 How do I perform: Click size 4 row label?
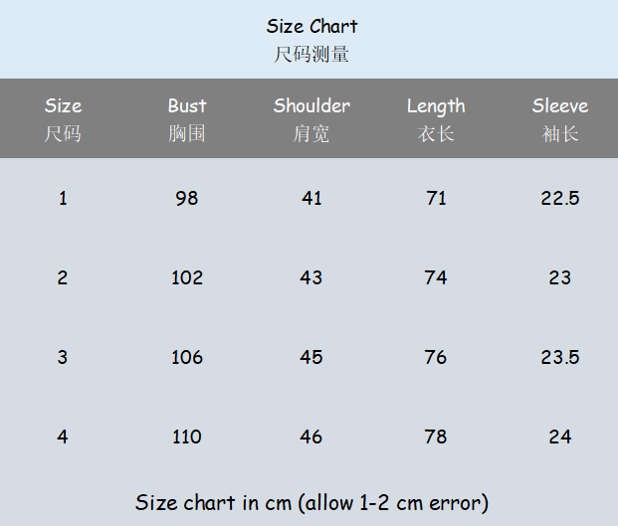[x=63, y=437]
